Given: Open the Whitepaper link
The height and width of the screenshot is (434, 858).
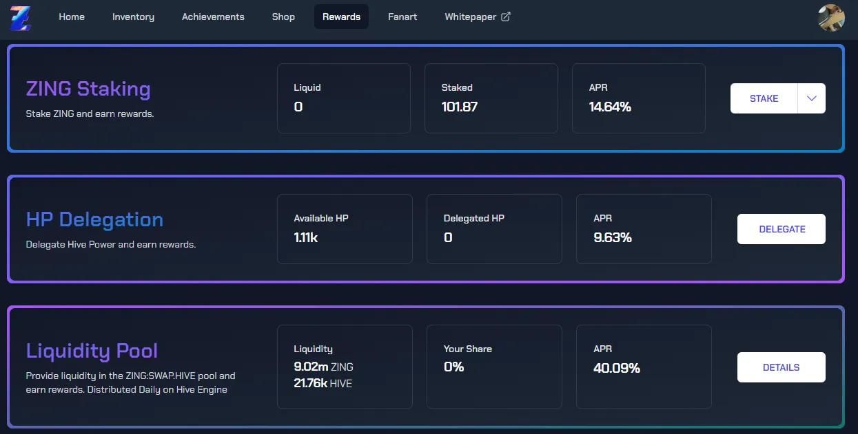Looking at the screenshot, I should click(478, 17).
